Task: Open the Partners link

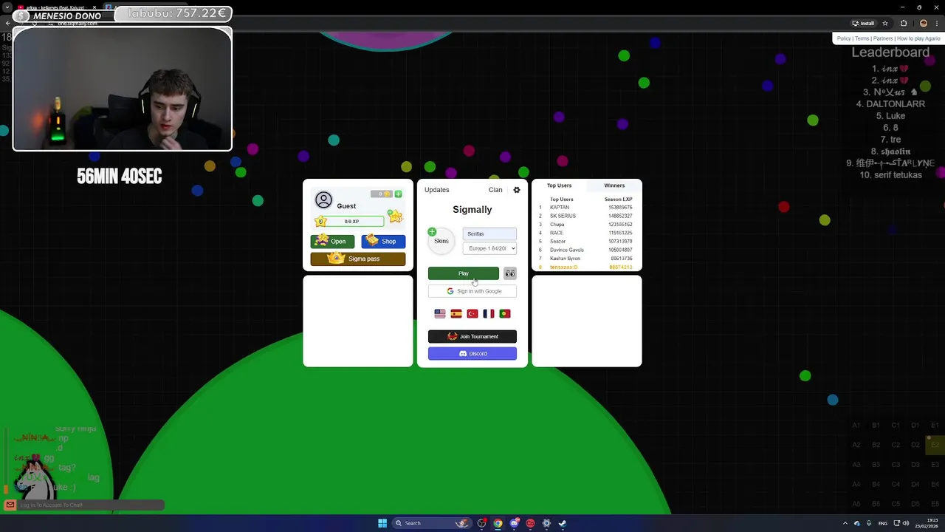Action: 883,38
